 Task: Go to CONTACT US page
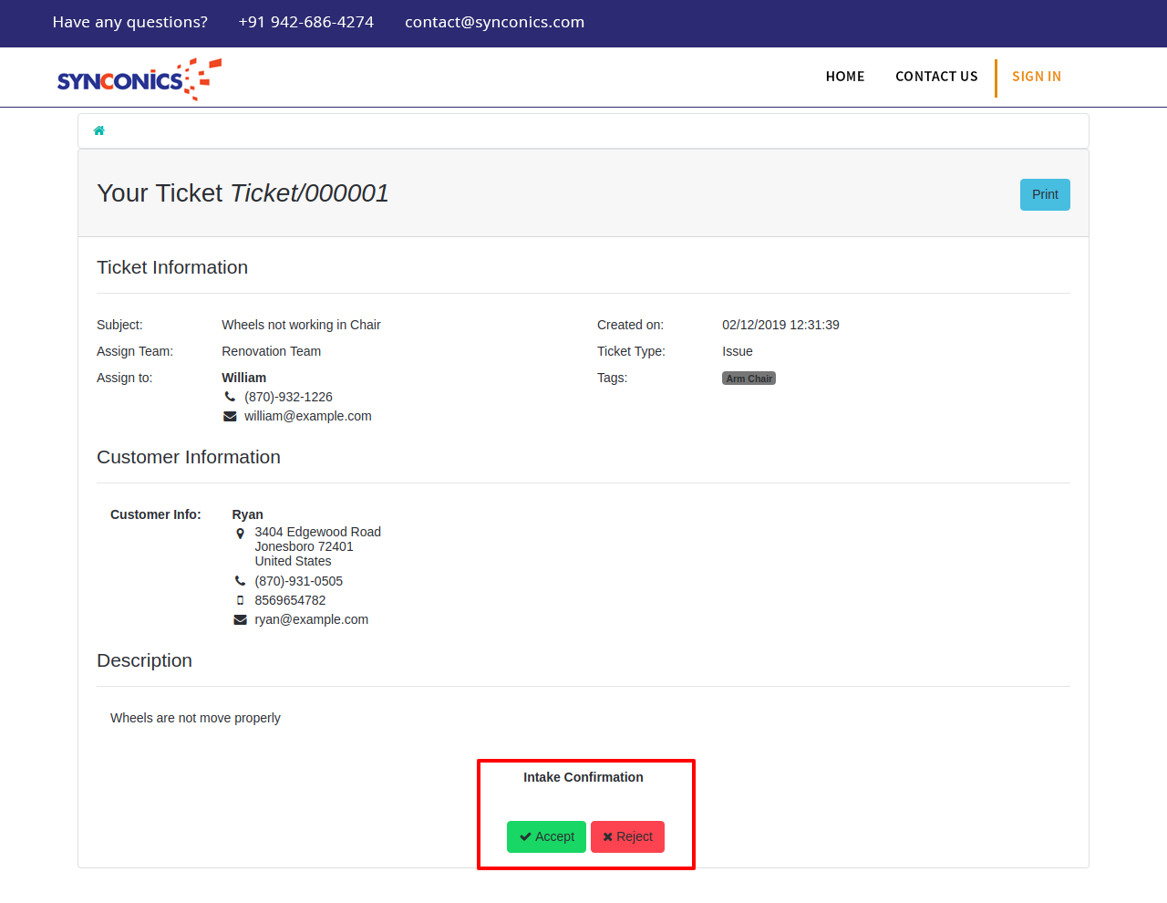(935, 77)
